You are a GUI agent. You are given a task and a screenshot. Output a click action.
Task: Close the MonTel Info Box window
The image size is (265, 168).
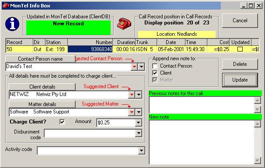[x=259, y=6]
